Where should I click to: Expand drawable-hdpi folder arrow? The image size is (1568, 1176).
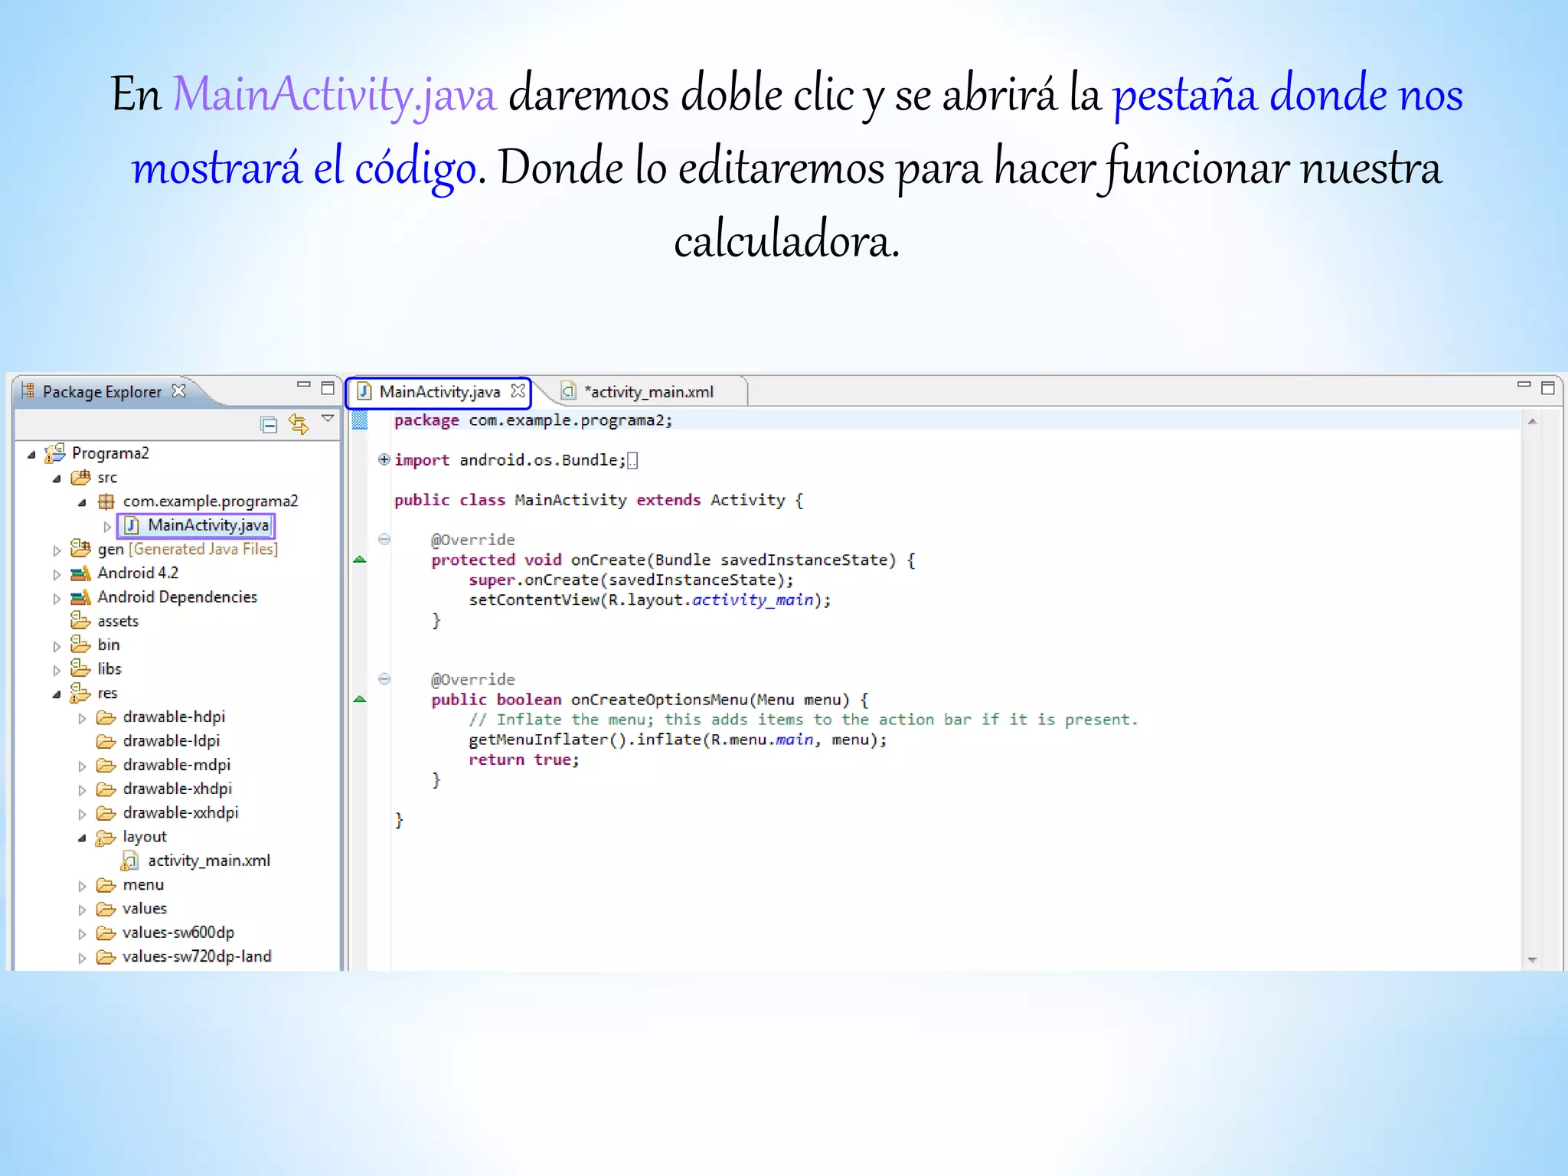pyautogui.click(x=82, y=718)
